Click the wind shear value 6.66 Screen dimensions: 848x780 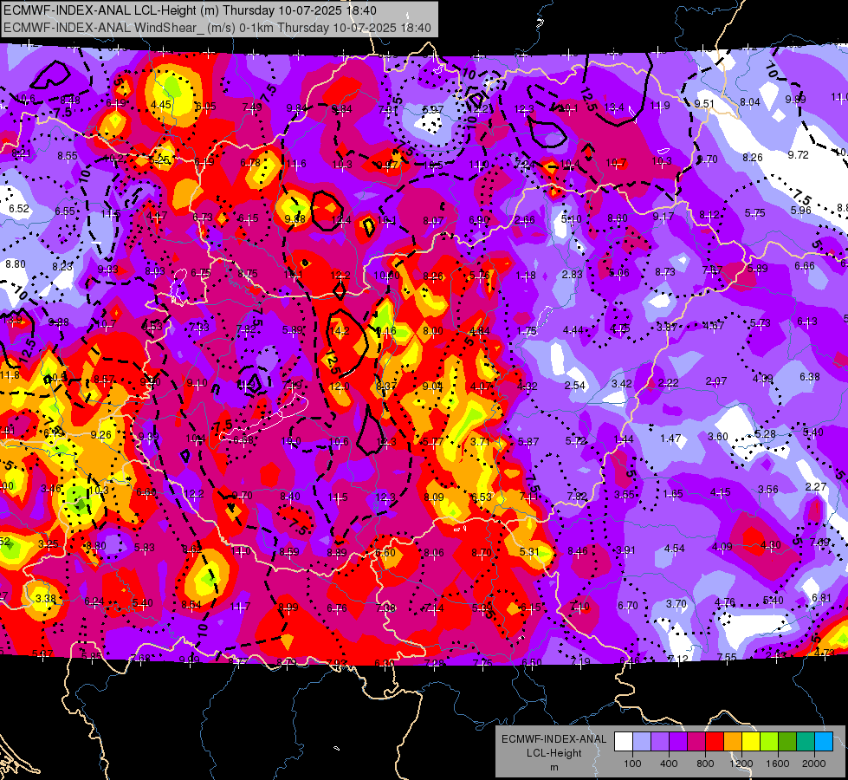click(805, 265)
